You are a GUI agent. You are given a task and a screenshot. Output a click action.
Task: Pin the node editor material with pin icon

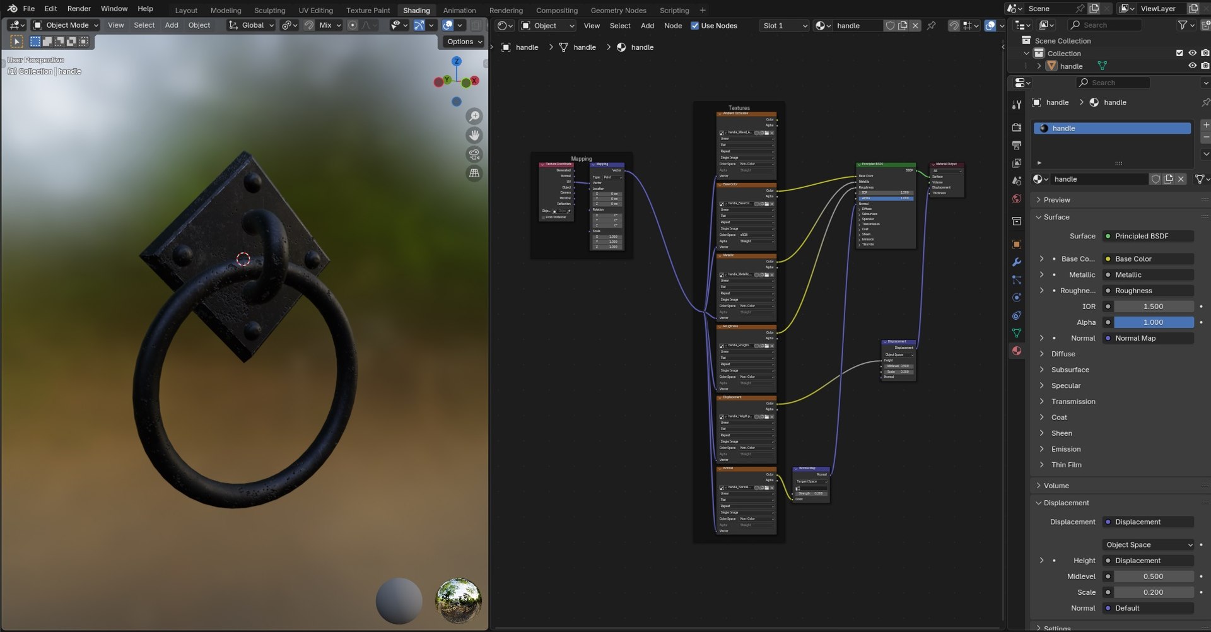coord(932,26)
